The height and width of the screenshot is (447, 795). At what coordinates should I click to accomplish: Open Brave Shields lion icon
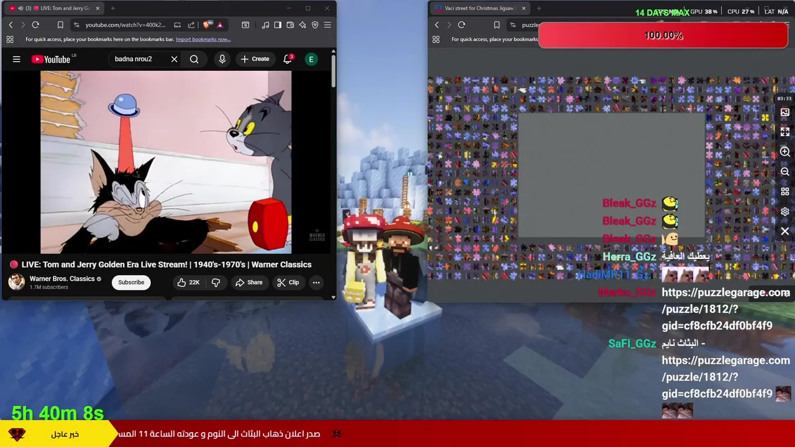point(207,25)
